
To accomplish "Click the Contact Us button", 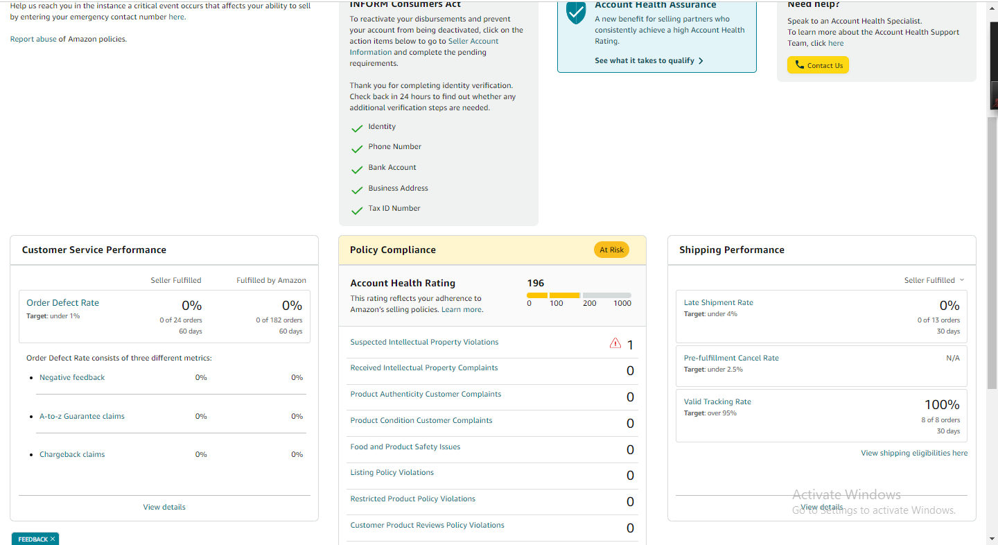I will [818, 65].
